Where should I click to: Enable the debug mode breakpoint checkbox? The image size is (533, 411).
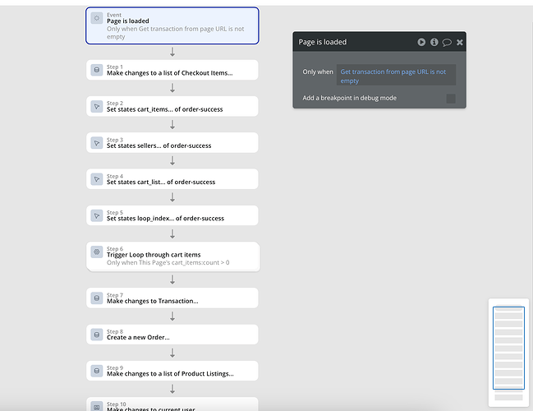point(451,99)
